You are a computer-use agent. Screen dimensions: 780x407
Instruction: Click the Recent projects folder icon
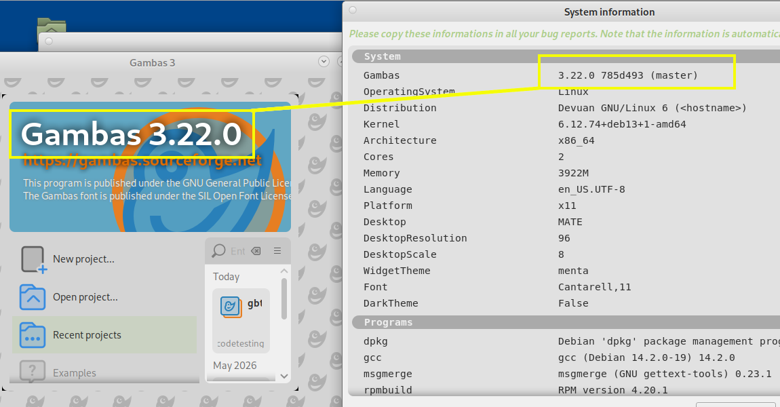click(33, 335)
